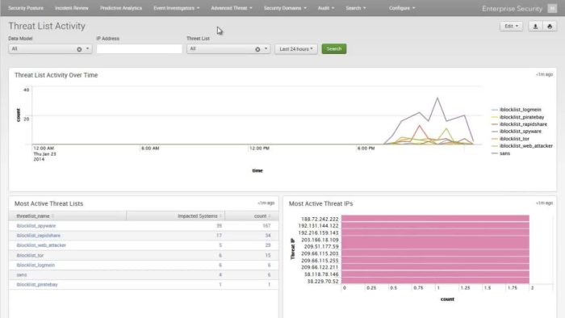Click the Most Active Threat IPs panel title
This screenshot has height=318, width=565.
(320, 203)
